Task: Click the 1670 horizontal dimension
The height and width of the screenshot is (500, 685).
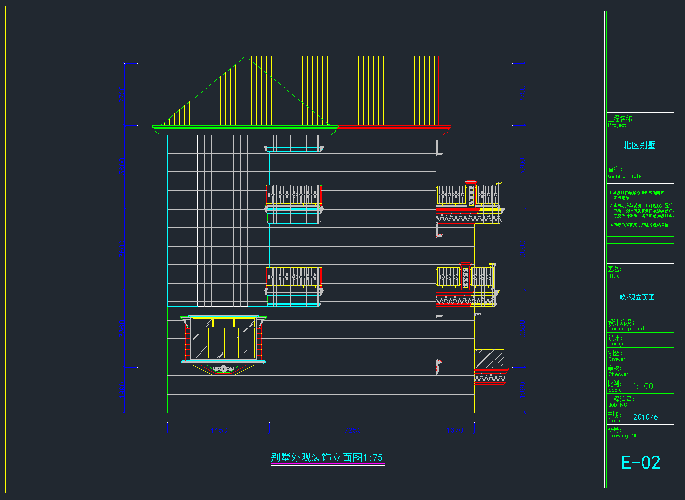Action: click(455, 431)
